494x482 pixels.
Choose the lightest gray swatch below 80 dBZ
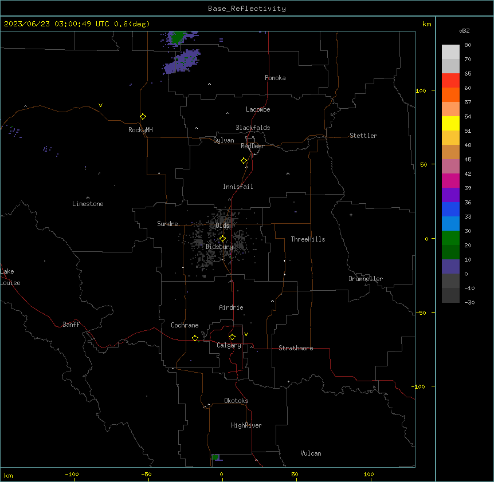coord(450,52)
